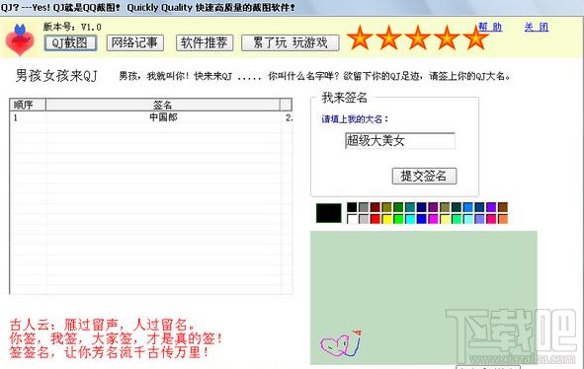This screenshot has width=584, height=369.
Task: Pick the dark green swatch
Action: coord(398,207)
